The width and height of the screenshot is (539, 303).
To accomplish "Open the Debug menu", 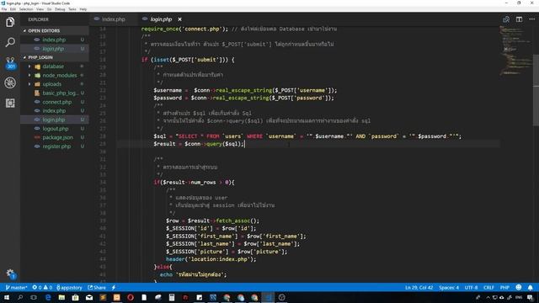I will 60,9.
